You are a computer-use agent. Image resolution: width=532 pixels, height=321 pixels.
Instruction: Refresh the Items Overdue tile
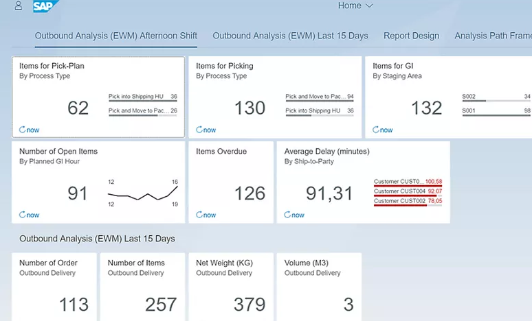(206, 215)
